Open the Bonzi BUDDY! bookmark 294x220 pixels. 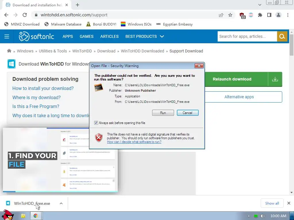pos(101,24)
